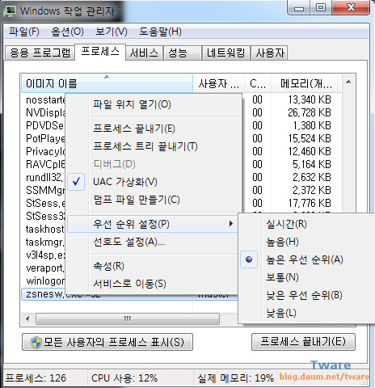
Task: Click the CPU 사용: 12% status entry
Action: tap(124, 378)
